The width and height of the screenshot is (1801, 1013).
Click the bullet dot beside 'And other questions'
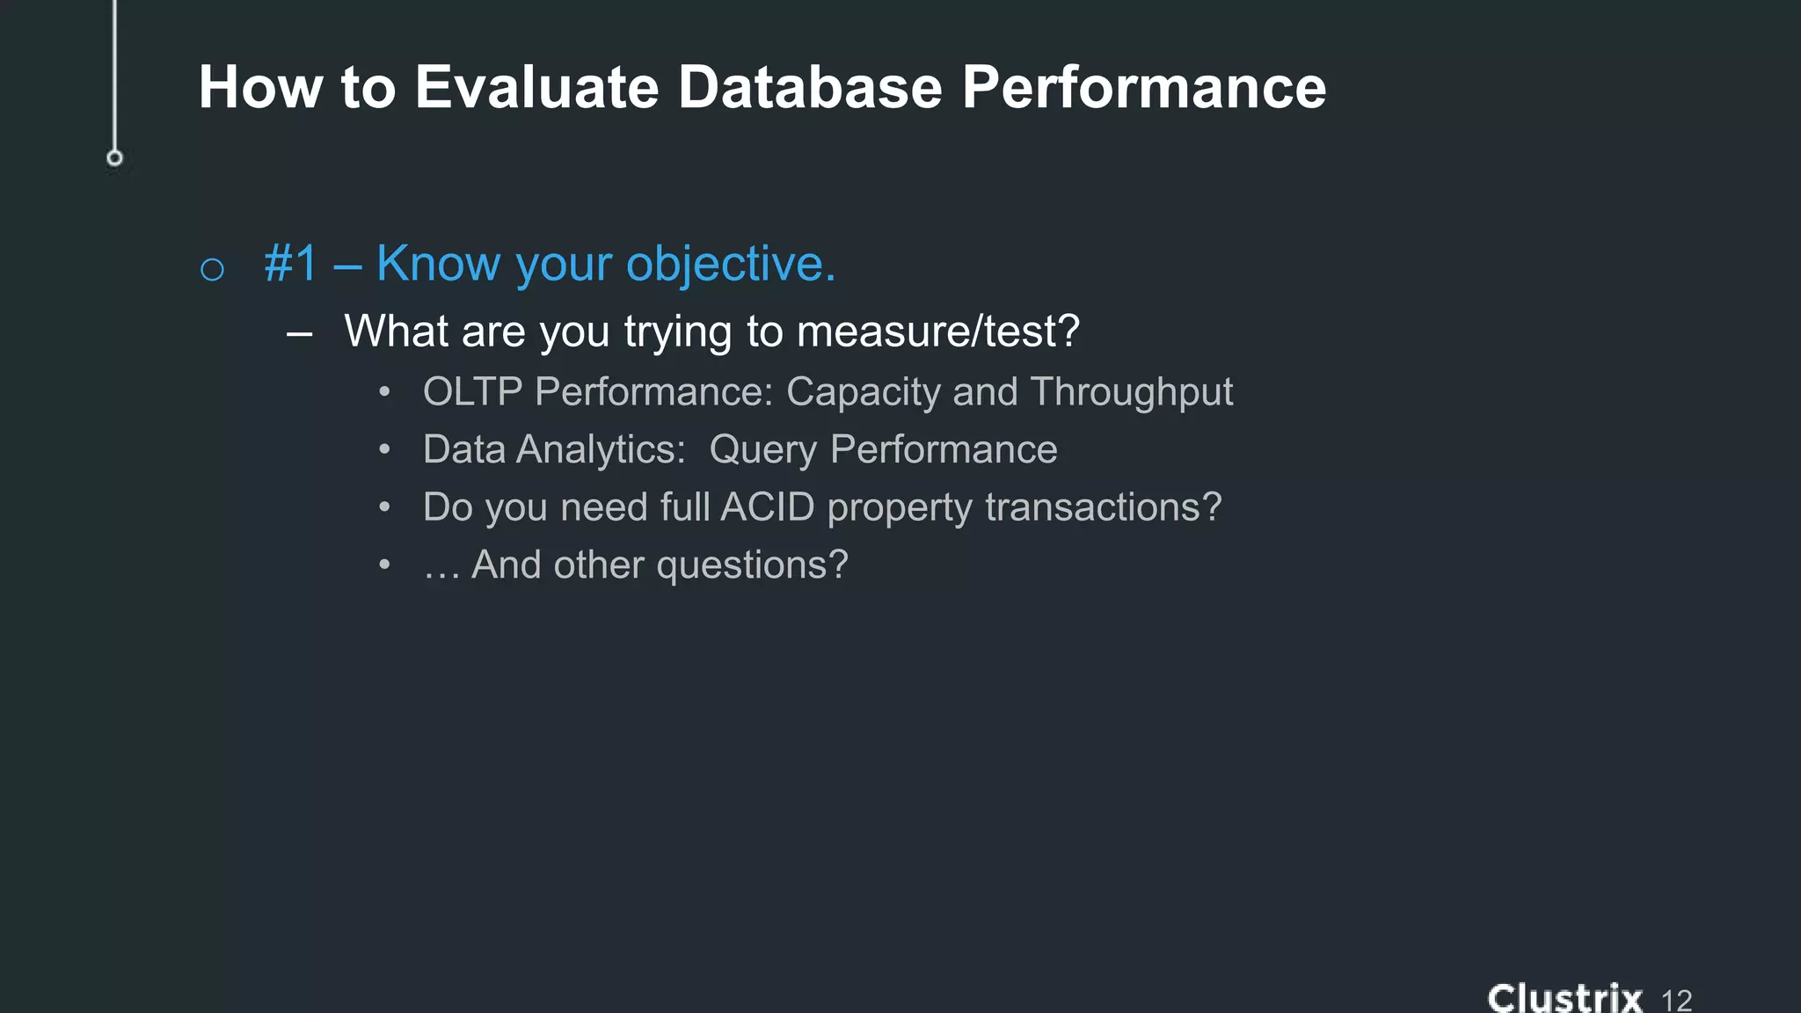click(384, 565)
